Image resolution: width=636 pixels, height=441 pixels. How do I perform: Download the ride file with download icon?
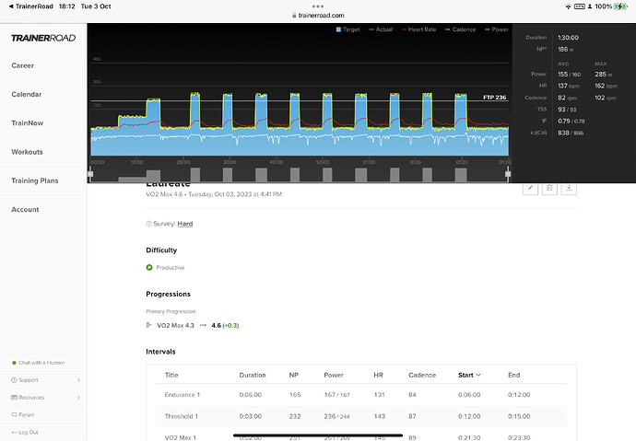pos(569,188)
